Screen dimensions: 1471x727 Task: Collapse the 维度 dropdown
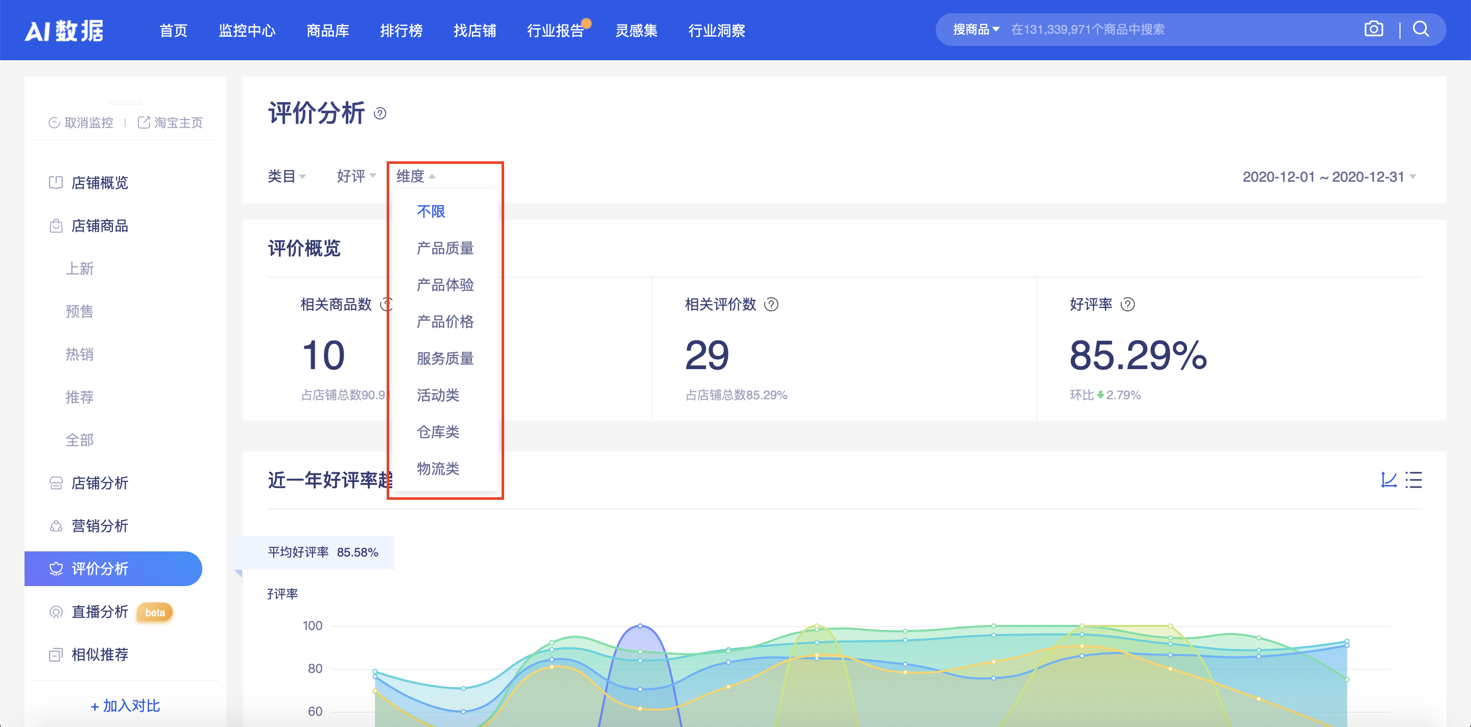coord(416,176)
